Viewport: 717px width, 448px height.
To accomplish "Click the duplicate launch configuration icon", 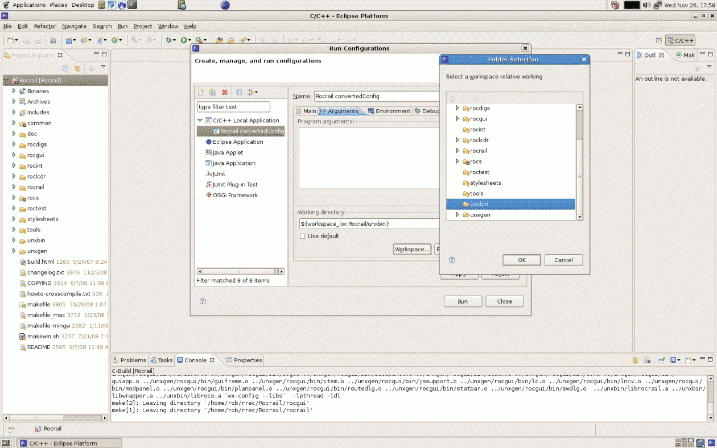I will tap(213, 92).
